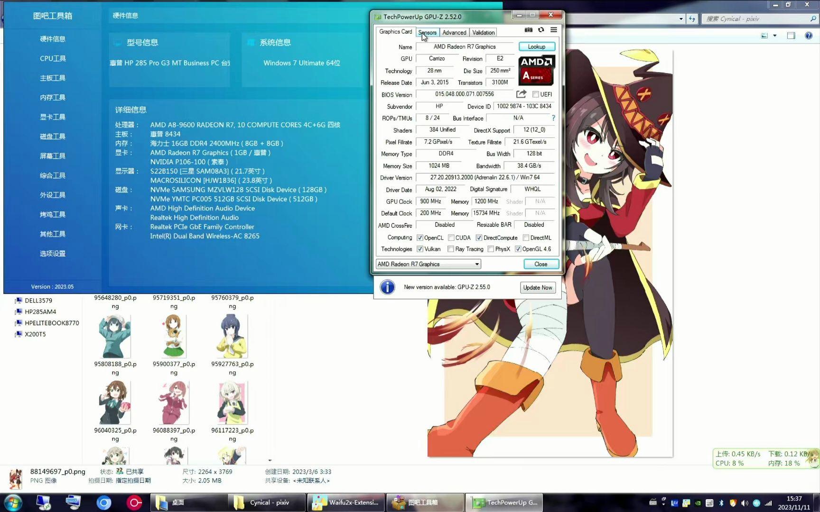
Task: Click the AMD A-Series logo
Action: click(x=537, y=70)
